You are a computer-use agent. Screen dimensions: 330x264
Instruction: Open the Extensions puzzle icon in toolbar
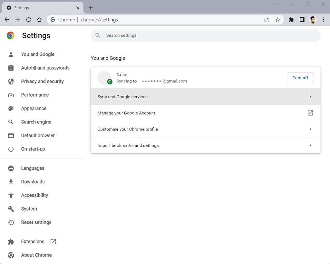(291, 20)
